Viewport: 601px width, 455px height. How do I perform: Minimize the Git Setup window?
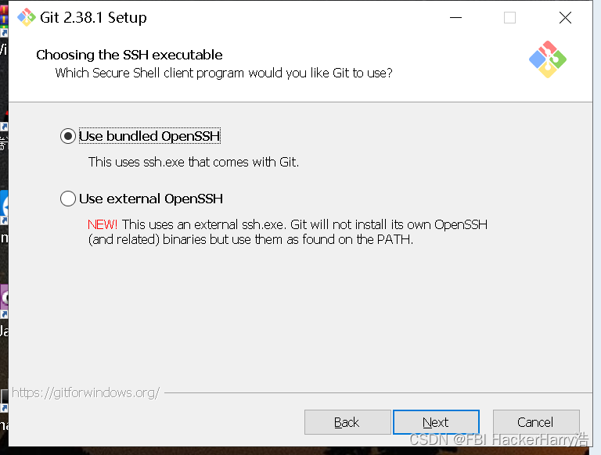tap(455, 18)
